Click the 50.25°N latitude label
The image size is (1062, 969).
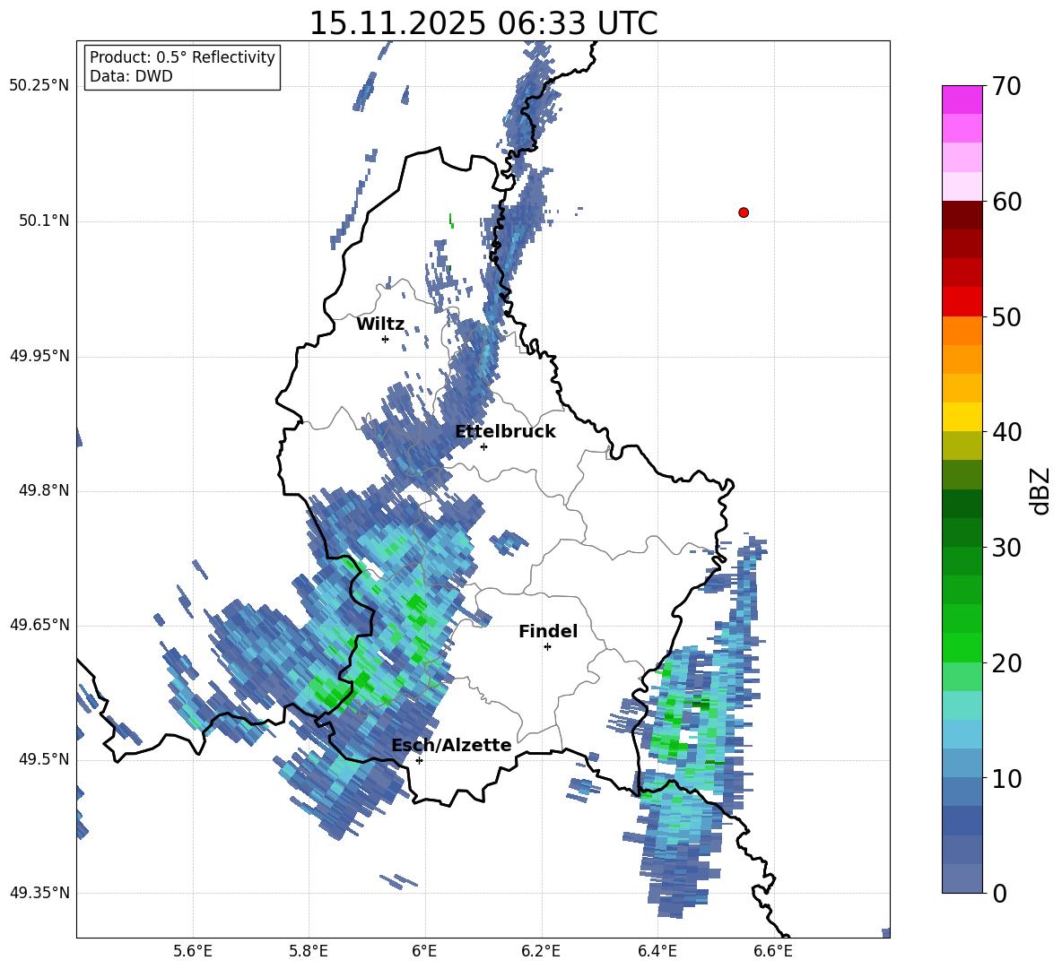point(39,86)
